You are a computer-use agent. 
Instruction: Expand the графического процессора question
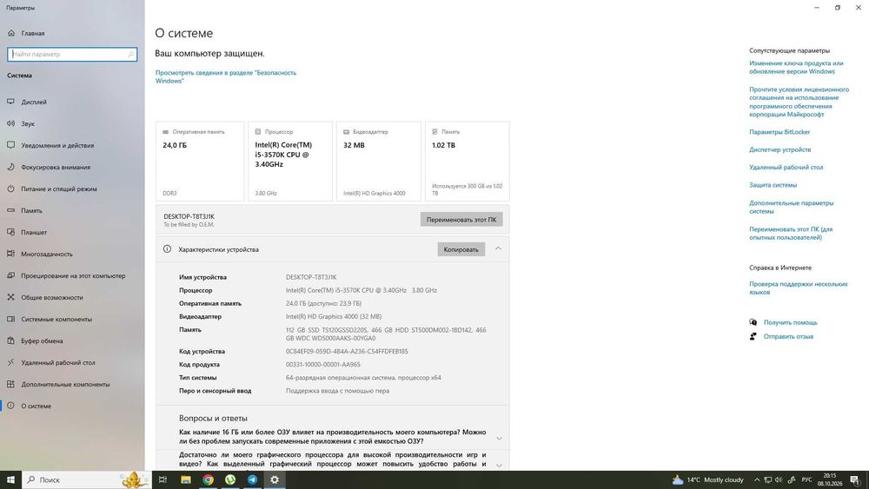[x=499, y=465]
